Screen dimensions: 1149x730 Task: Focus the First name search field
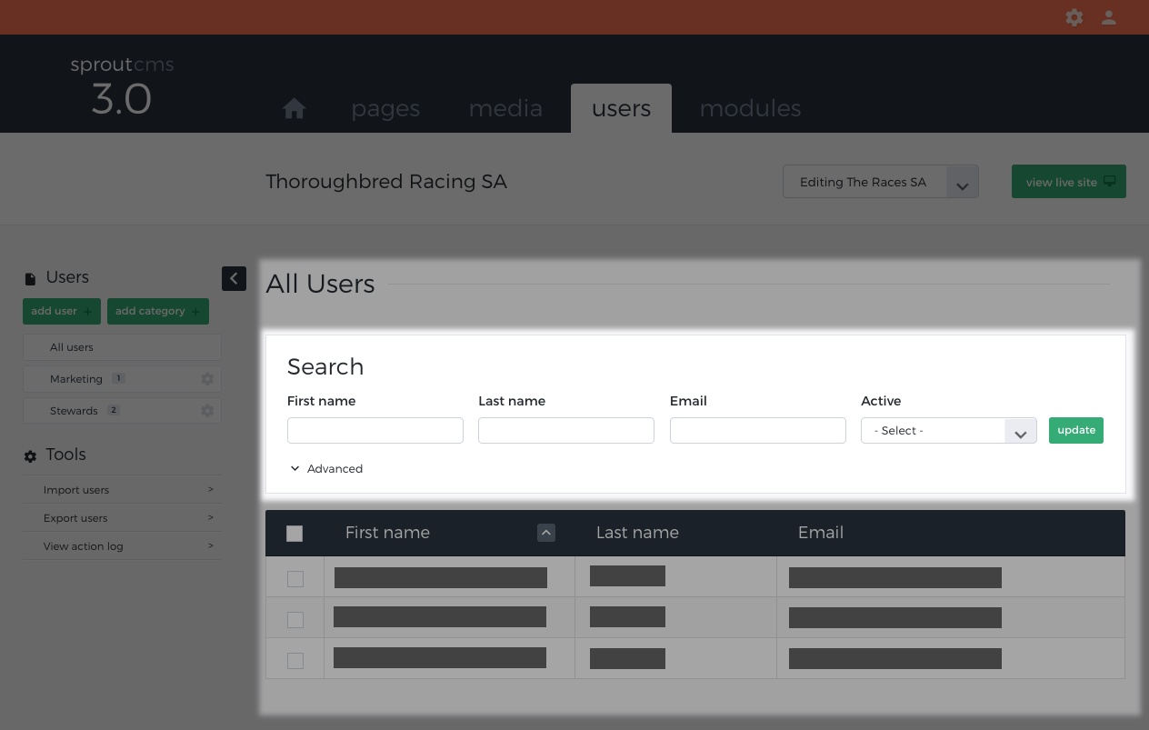(375, 431)
